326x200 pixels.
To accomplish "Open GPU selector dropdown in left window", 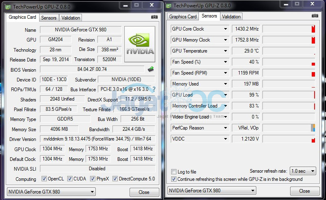I will (51, 192).
